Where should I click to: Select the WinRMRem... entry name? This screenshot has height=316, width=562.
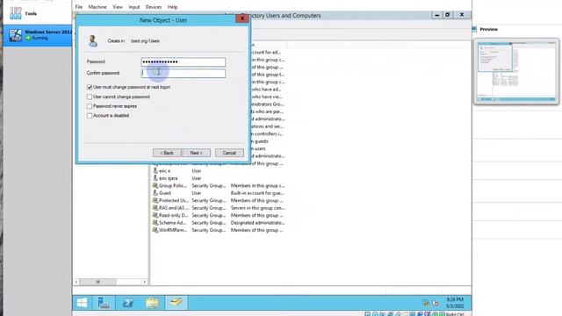[173, 230]
